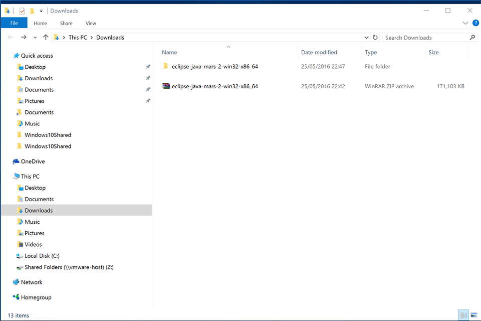Screen dimensions: 481x321
Task: Open Customize Quick Access Toolbar dropdown
Action: click(x=41, y=11)
